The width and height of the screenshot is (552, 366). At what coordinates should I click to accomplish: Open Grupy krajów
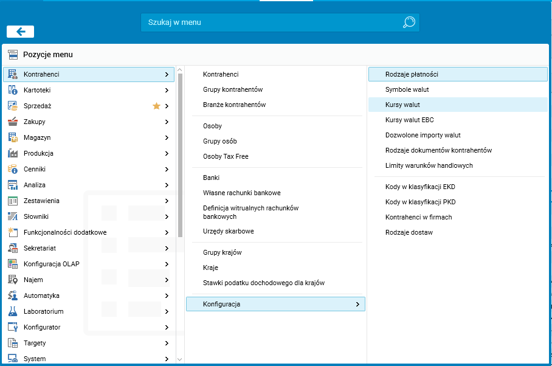click(x=222, y=252)
